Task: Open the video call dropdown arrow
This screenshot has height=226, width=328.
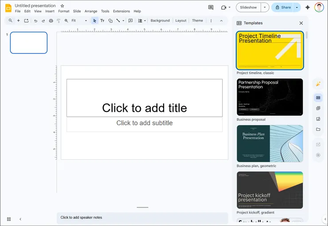Action: click(230, 8)
